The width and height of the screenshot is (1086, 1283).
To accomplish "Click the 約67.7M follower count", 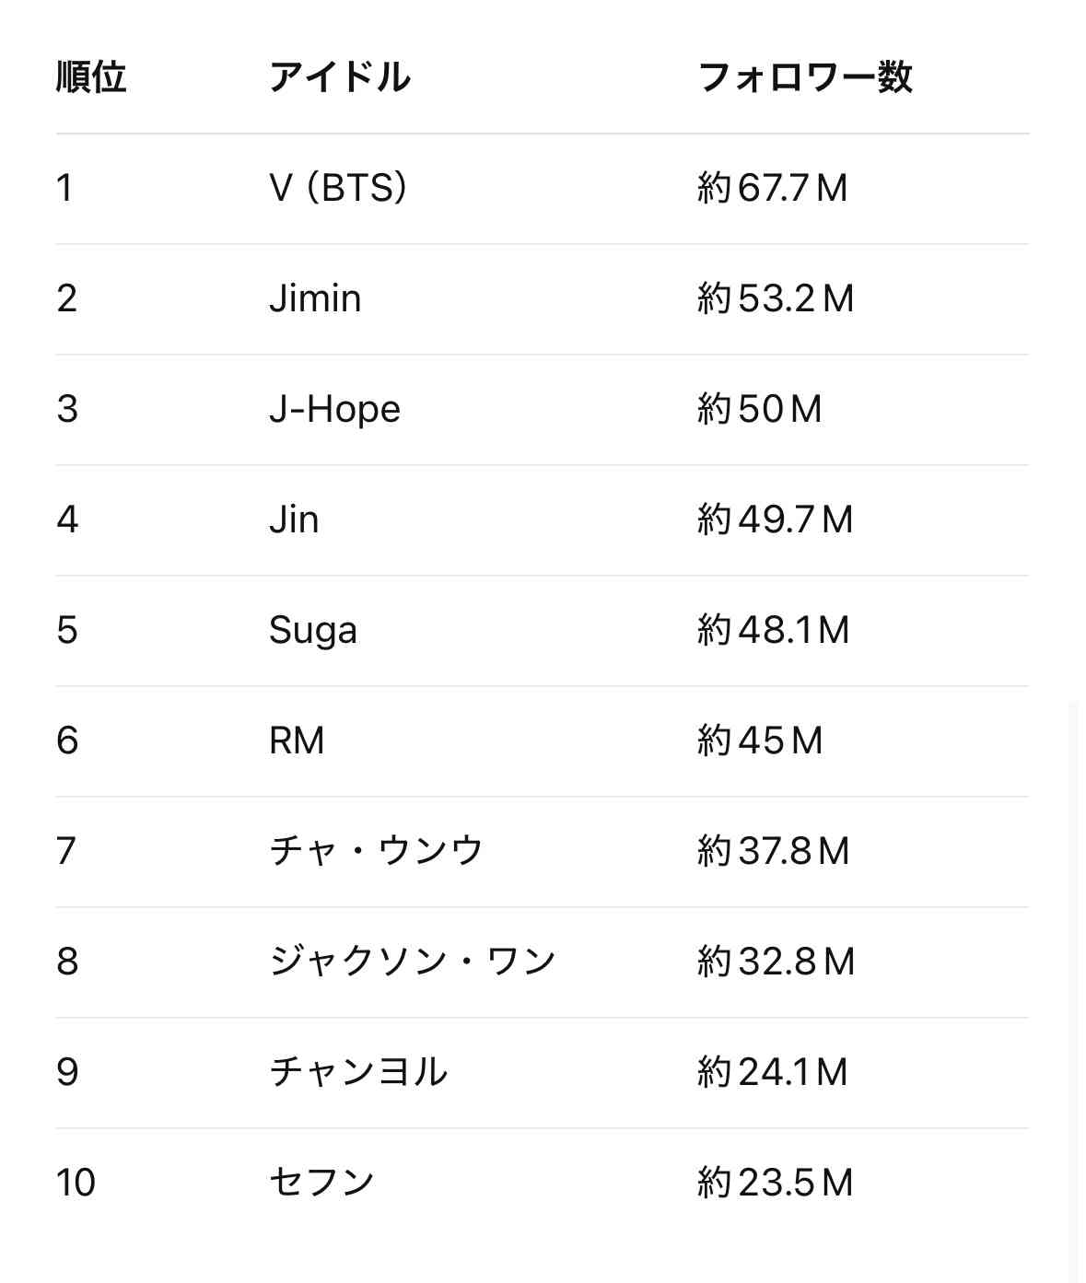I will [x=773, y=189].
